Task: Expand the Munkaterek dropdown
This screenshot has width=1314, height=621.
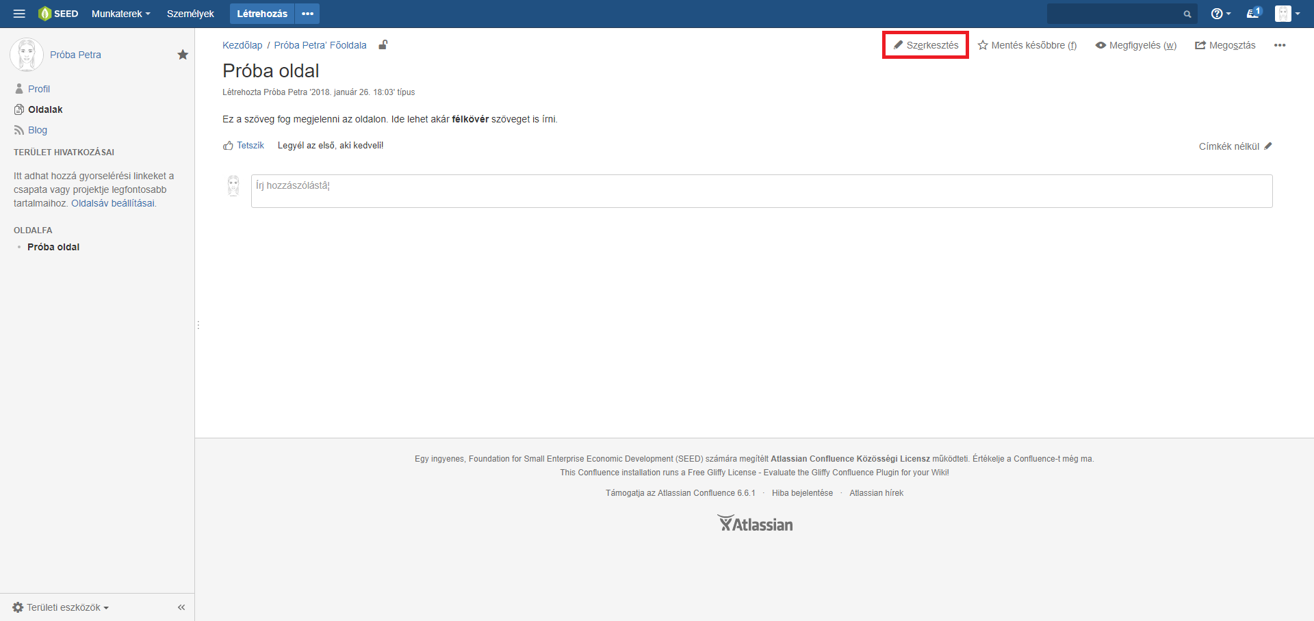Action: click(x=120, y=14)
